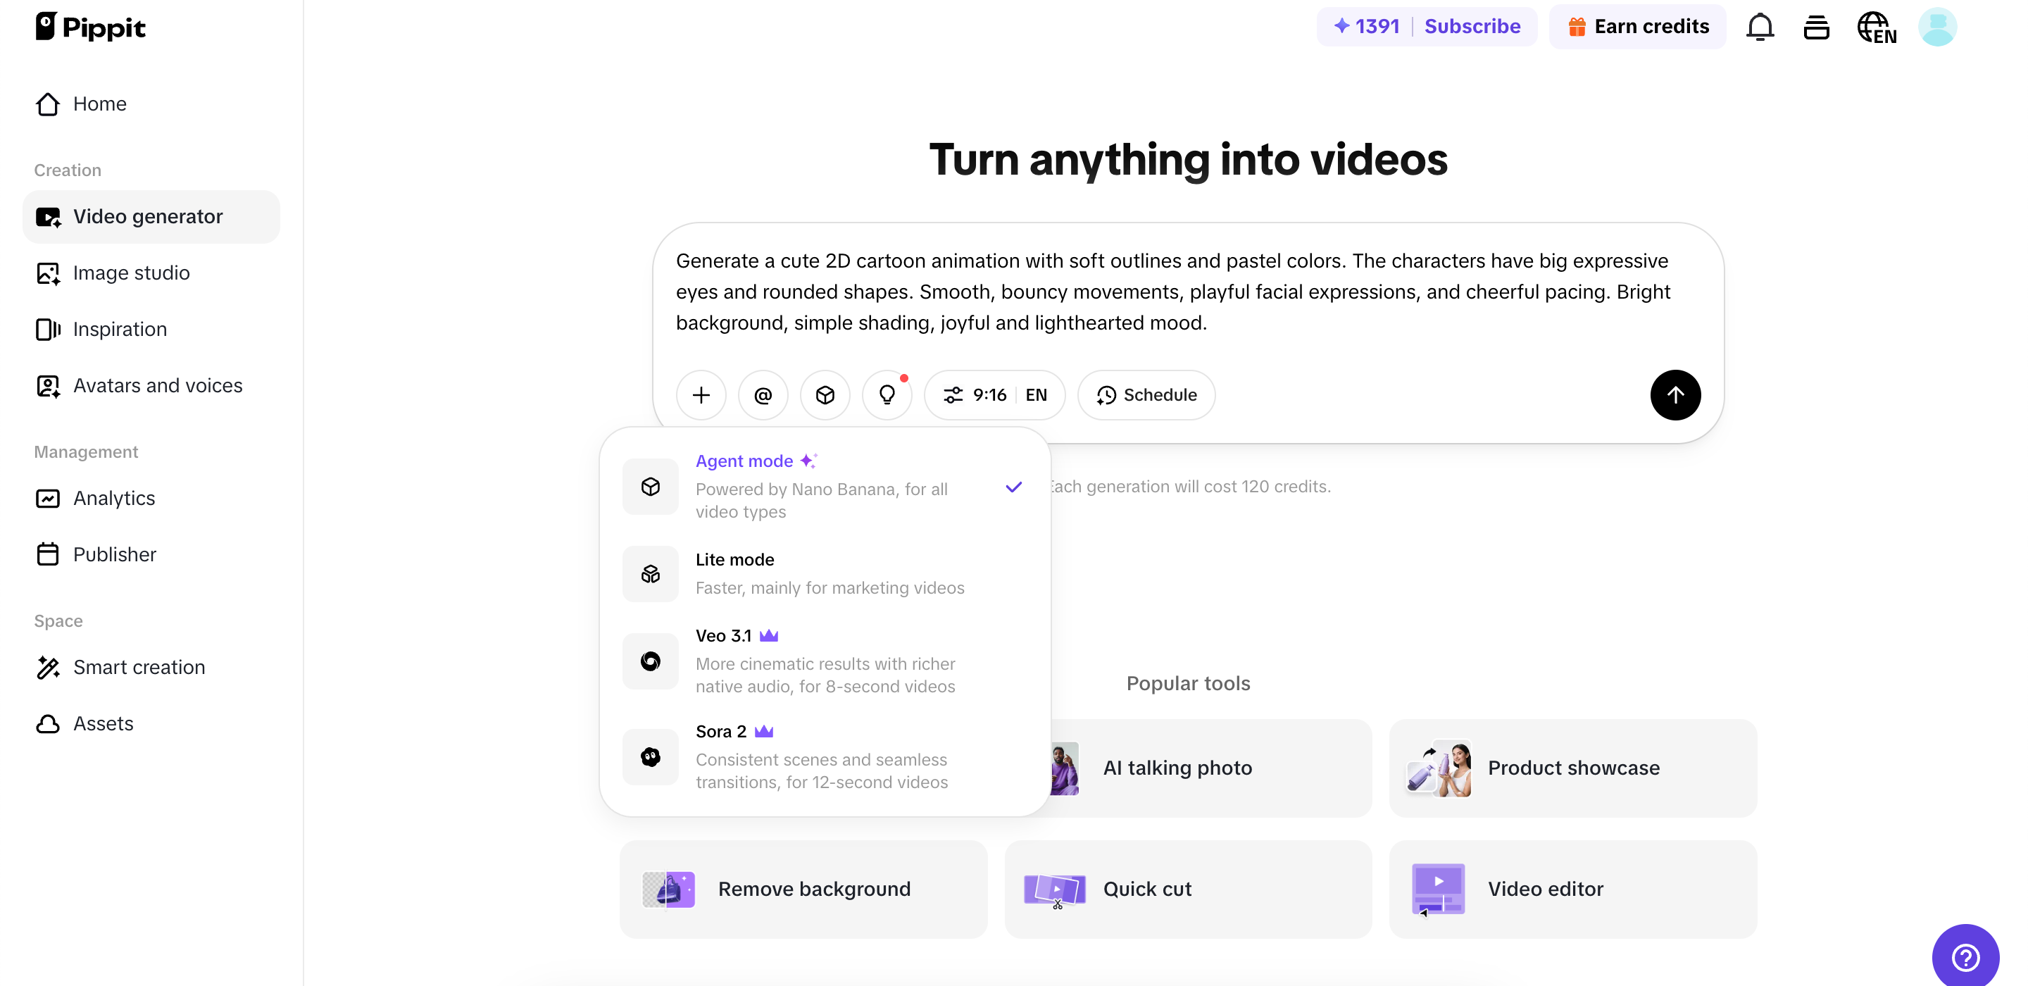Click the stacked layers icon in header

[1816, 27]
